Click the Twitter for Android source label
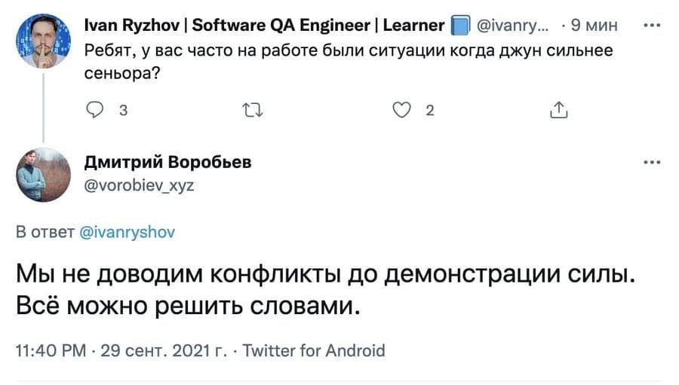 point(315,350)
